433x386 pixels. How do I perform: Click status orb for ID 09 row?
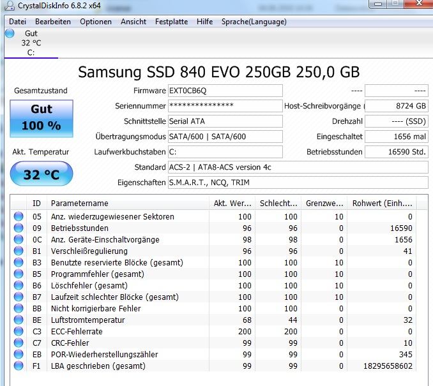point(19,228)
